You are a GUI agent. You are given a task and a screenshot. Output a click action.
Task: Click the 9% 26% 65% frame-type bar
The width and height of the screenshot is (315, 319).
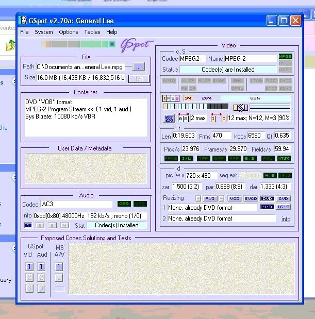point(237,98)
